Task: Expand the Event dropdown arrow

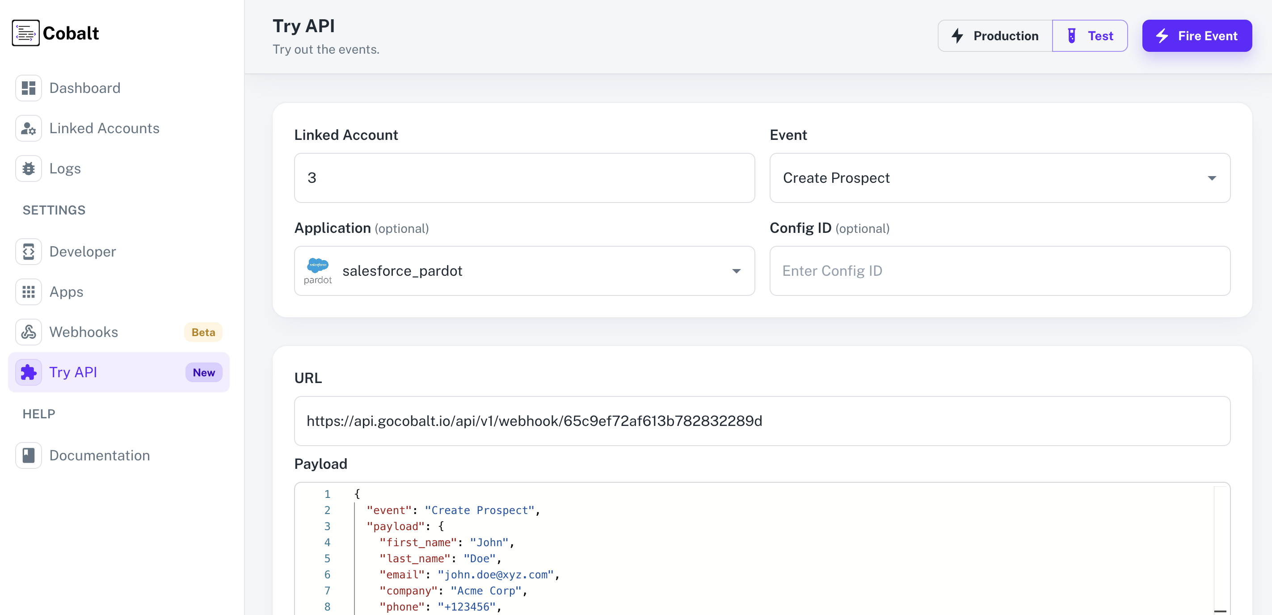Action: coord(1211,178)
